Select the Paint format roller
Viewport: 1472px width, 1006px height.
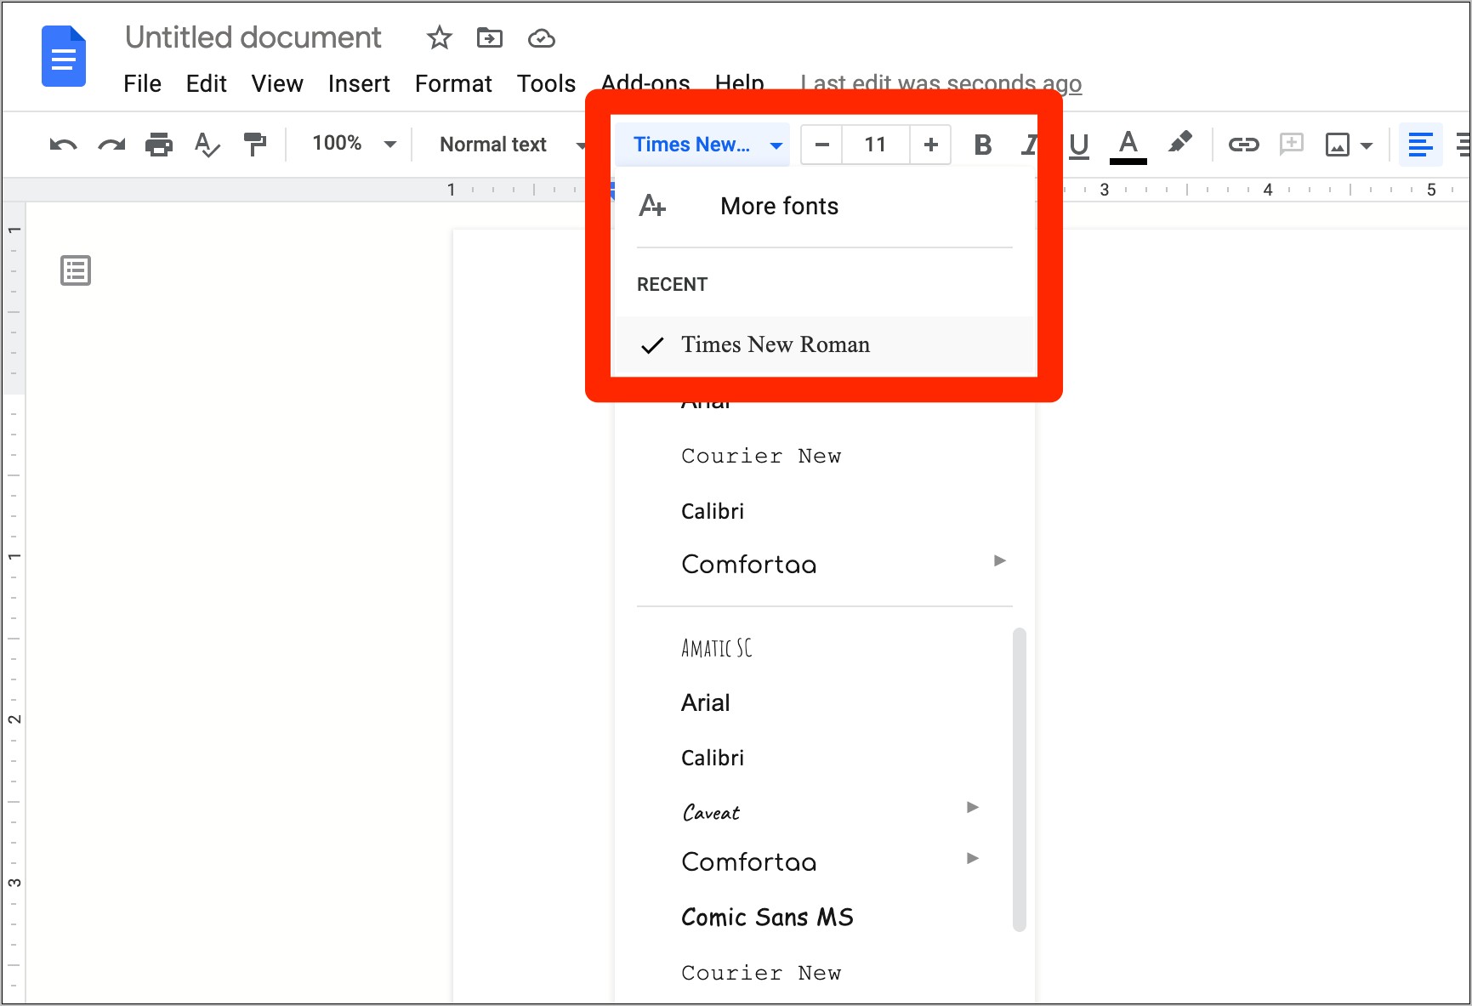pyautogui.click(x=254, y=145)
